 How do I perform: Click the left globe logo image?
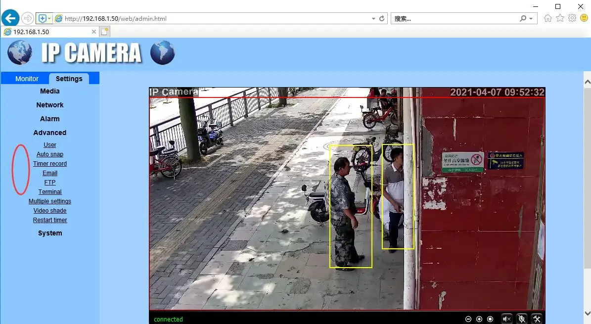20,52
